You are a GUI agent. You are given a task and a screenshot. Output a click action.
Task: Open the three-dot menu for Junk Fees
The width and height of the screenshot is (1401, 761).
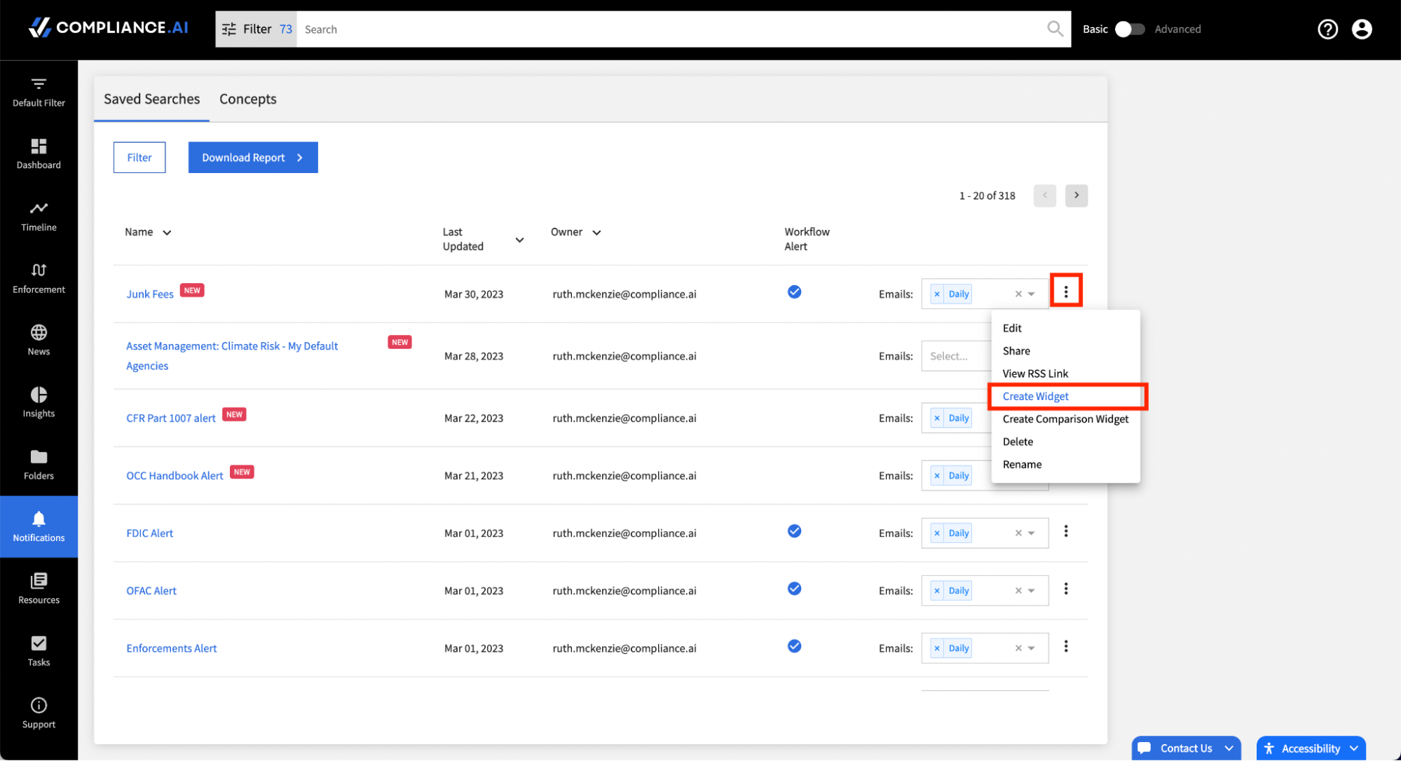[1066, 292]
